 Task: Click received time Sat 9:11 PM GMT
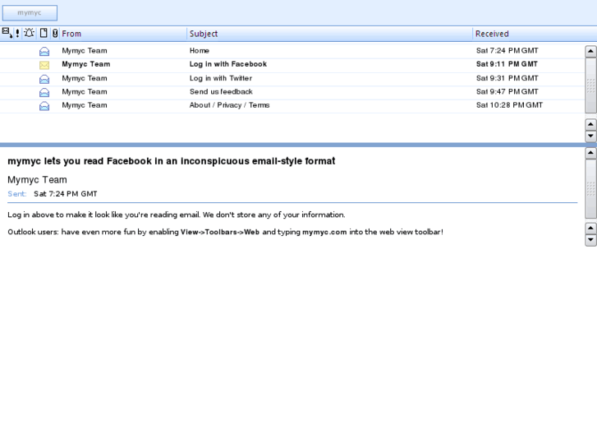(507, 64)
